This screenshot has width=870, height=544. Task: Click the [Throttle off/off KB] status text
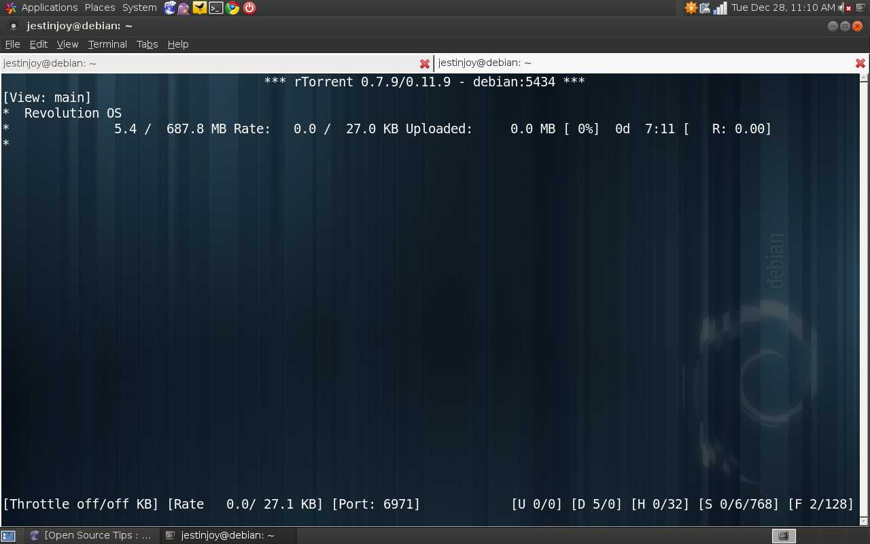(81, 504)
